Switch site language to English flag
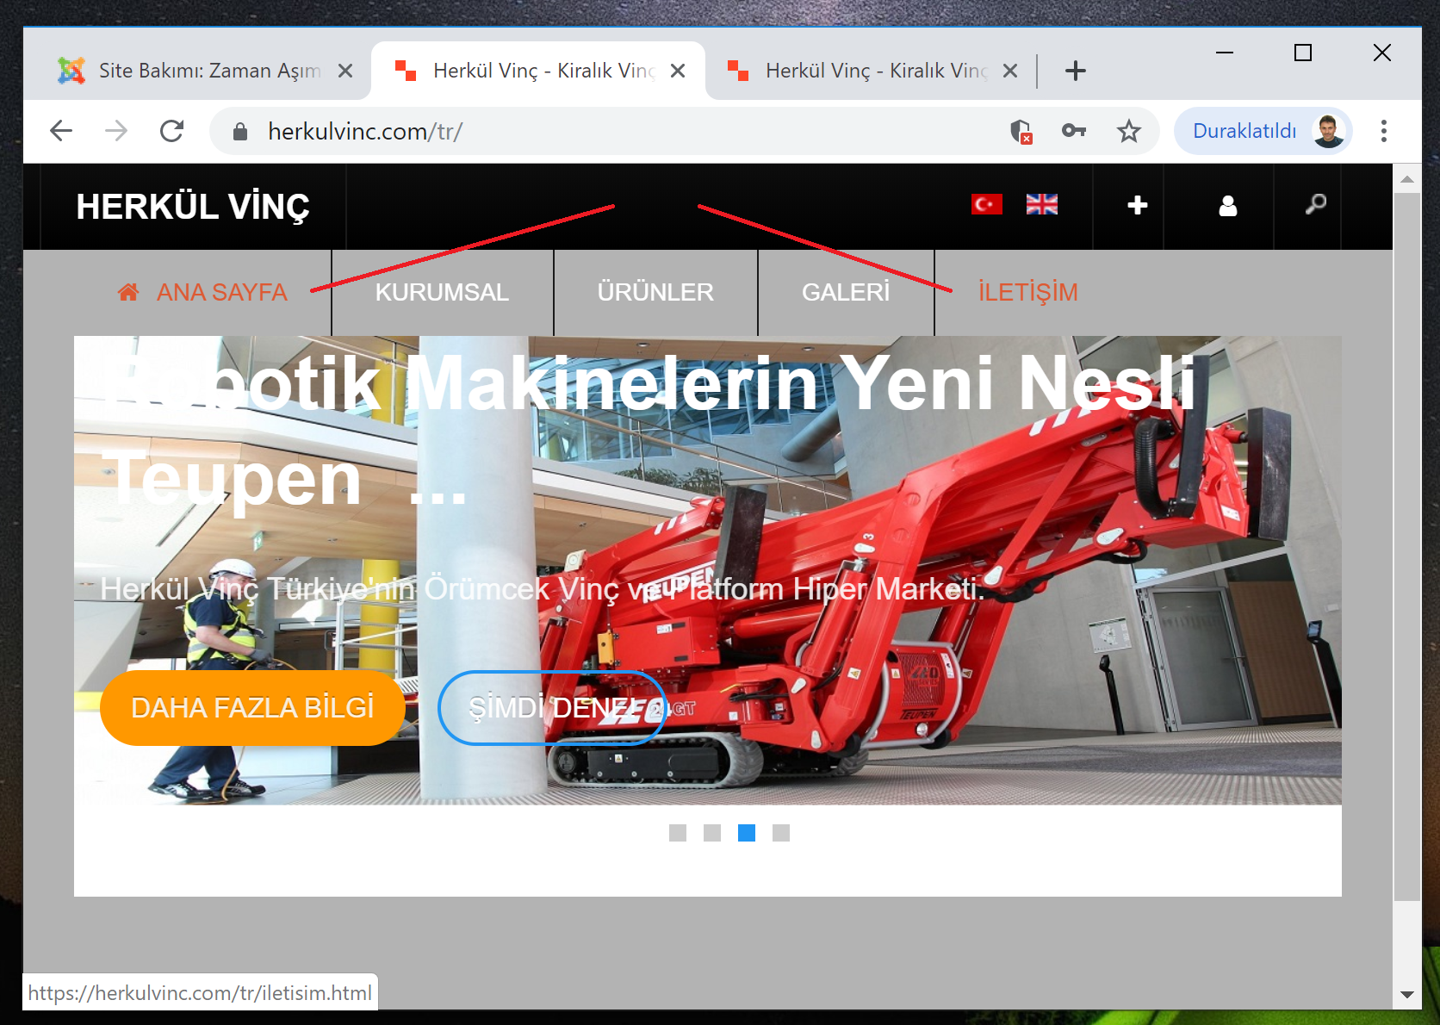Screen dimensions: 1440x1025 [1042, 204]
